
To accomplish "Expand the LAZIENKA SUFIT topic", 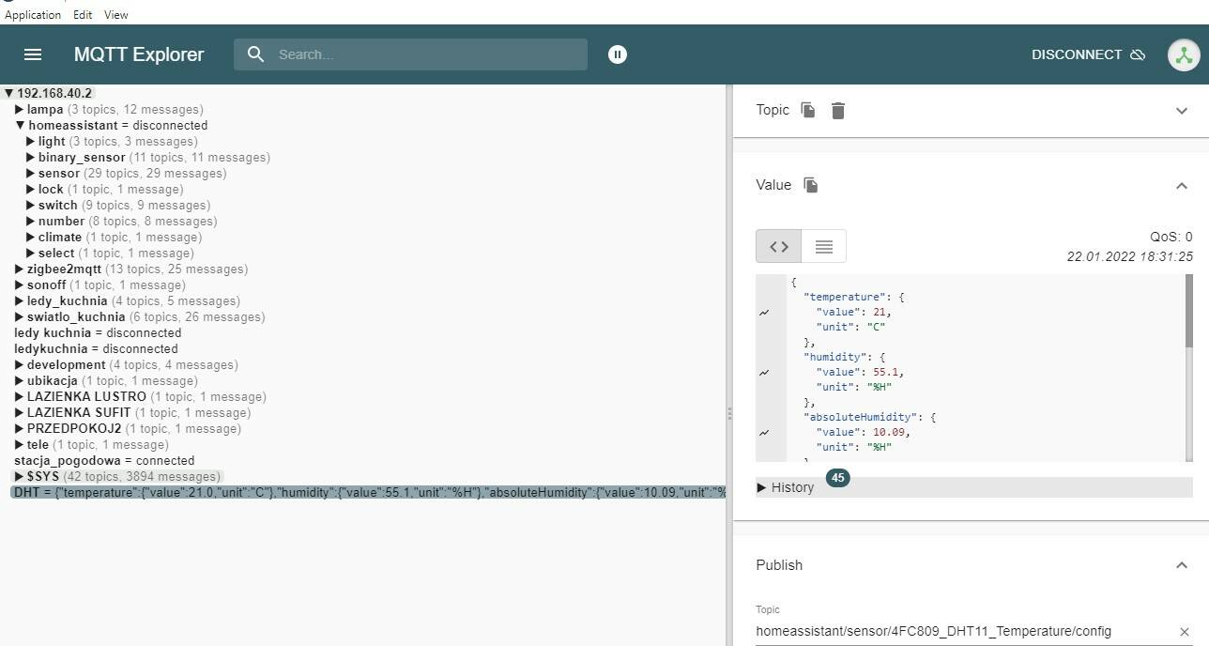I will click(19, 412).
